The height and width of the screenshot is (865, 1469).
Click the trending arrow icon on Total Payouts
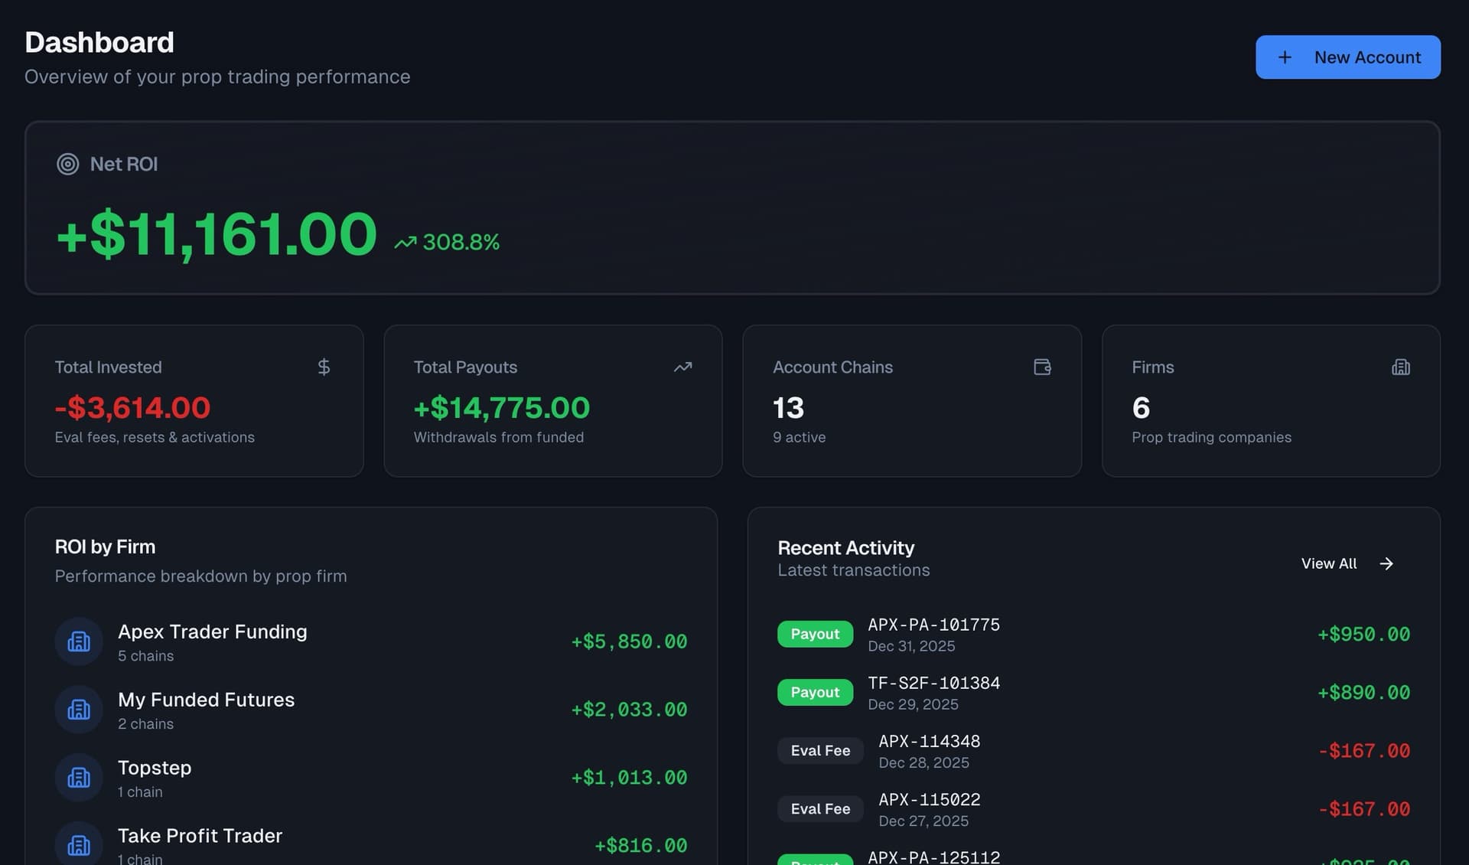tap(682, 367)
